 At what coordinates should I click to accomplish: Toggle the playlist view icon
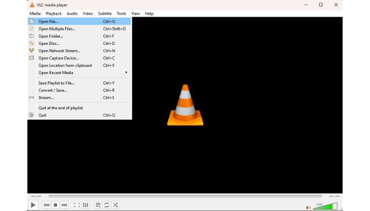[x=98, y=205]
